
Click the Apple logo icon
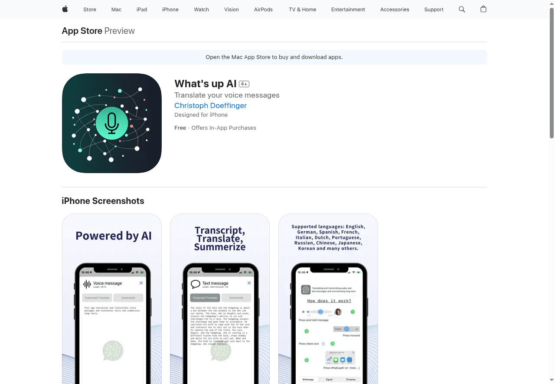pyautogui.click(x=65, y=9)
